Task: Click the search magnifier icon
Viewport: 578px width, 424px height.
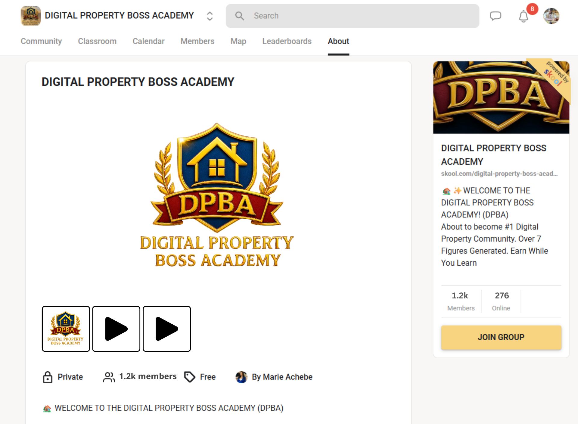Action: 240,16
